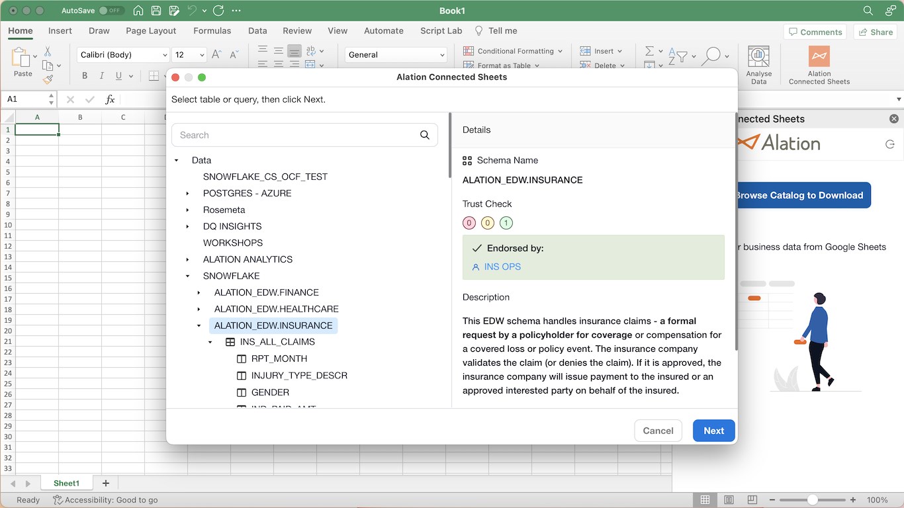Expand the ALATION_EDW.FINANCE schema
904x508 pixels.
[x=199, y=292]
